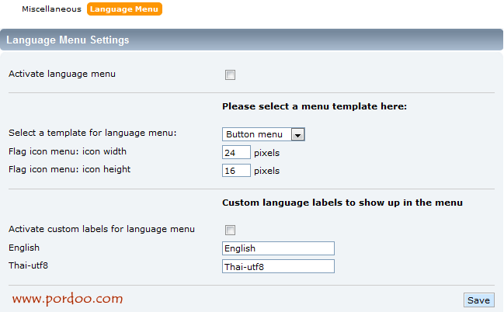Focus the icon height field showing 16
This screenshot has width=504, height=312.
pyautogui.click(x=236, y=170)
